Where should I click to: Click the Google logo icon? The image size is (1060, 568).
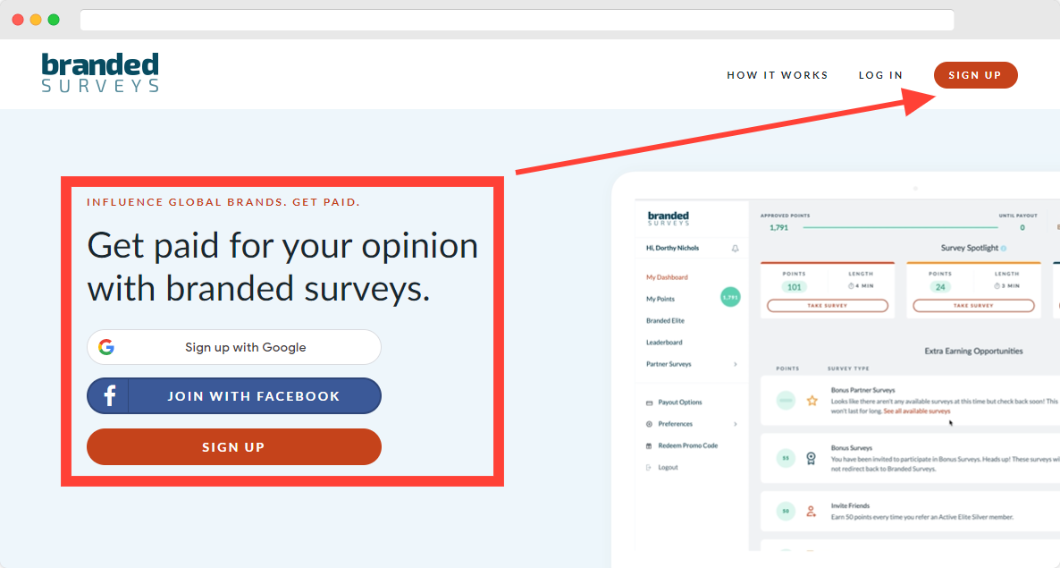[106, 347]
